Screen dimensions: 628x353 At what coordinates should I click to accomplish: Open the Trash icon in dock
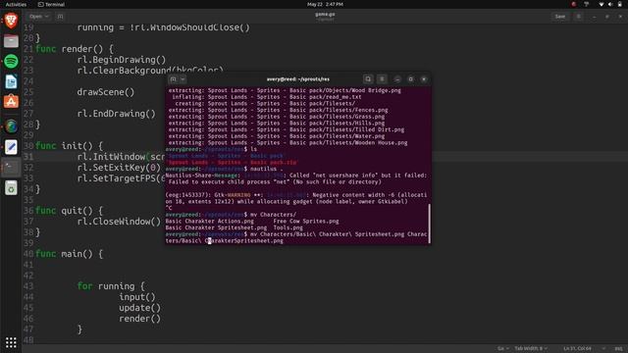[11, 187]
